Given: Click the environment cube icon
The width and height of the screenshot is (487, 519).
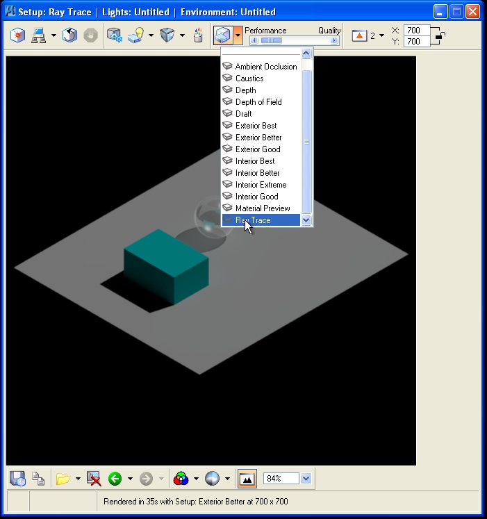Looking at the screenshot, I should (x=167, y=35).
